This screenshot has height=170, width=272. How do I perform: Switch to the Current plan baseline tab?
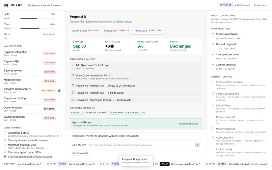[x=85, y=31]
